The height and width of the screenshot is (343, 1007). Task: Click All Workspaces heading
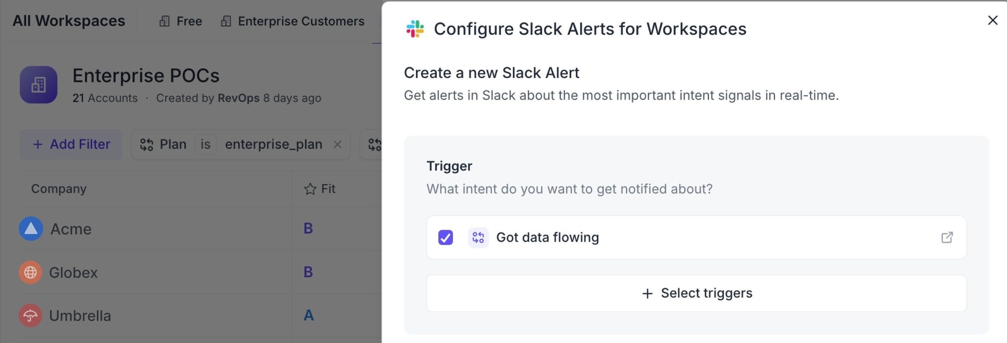(69, 21)
